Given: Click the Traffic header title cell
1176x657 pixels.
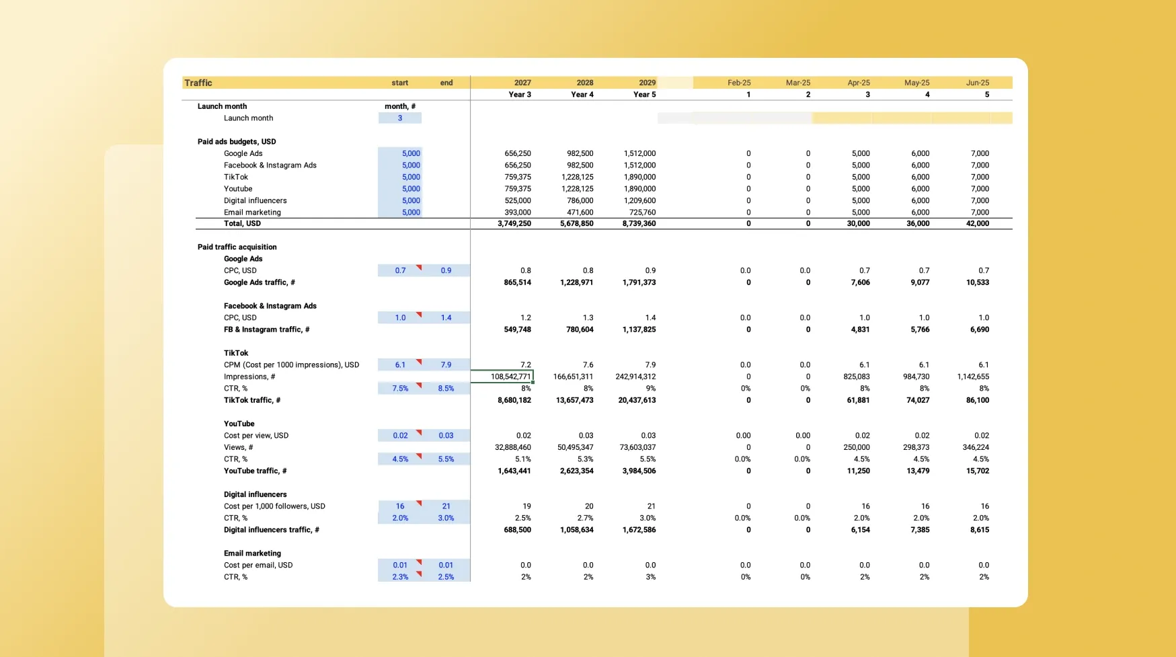Looking at the screenshot, I should pyautogui.click(x=198, y=83).
